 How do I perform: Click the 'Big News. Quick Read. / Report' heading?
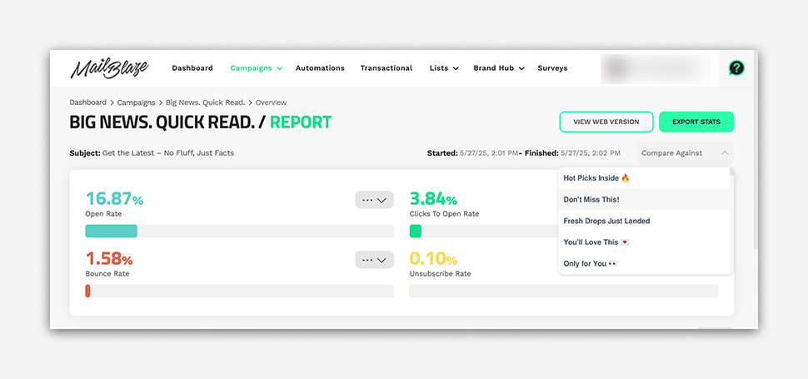coord(201,122)
